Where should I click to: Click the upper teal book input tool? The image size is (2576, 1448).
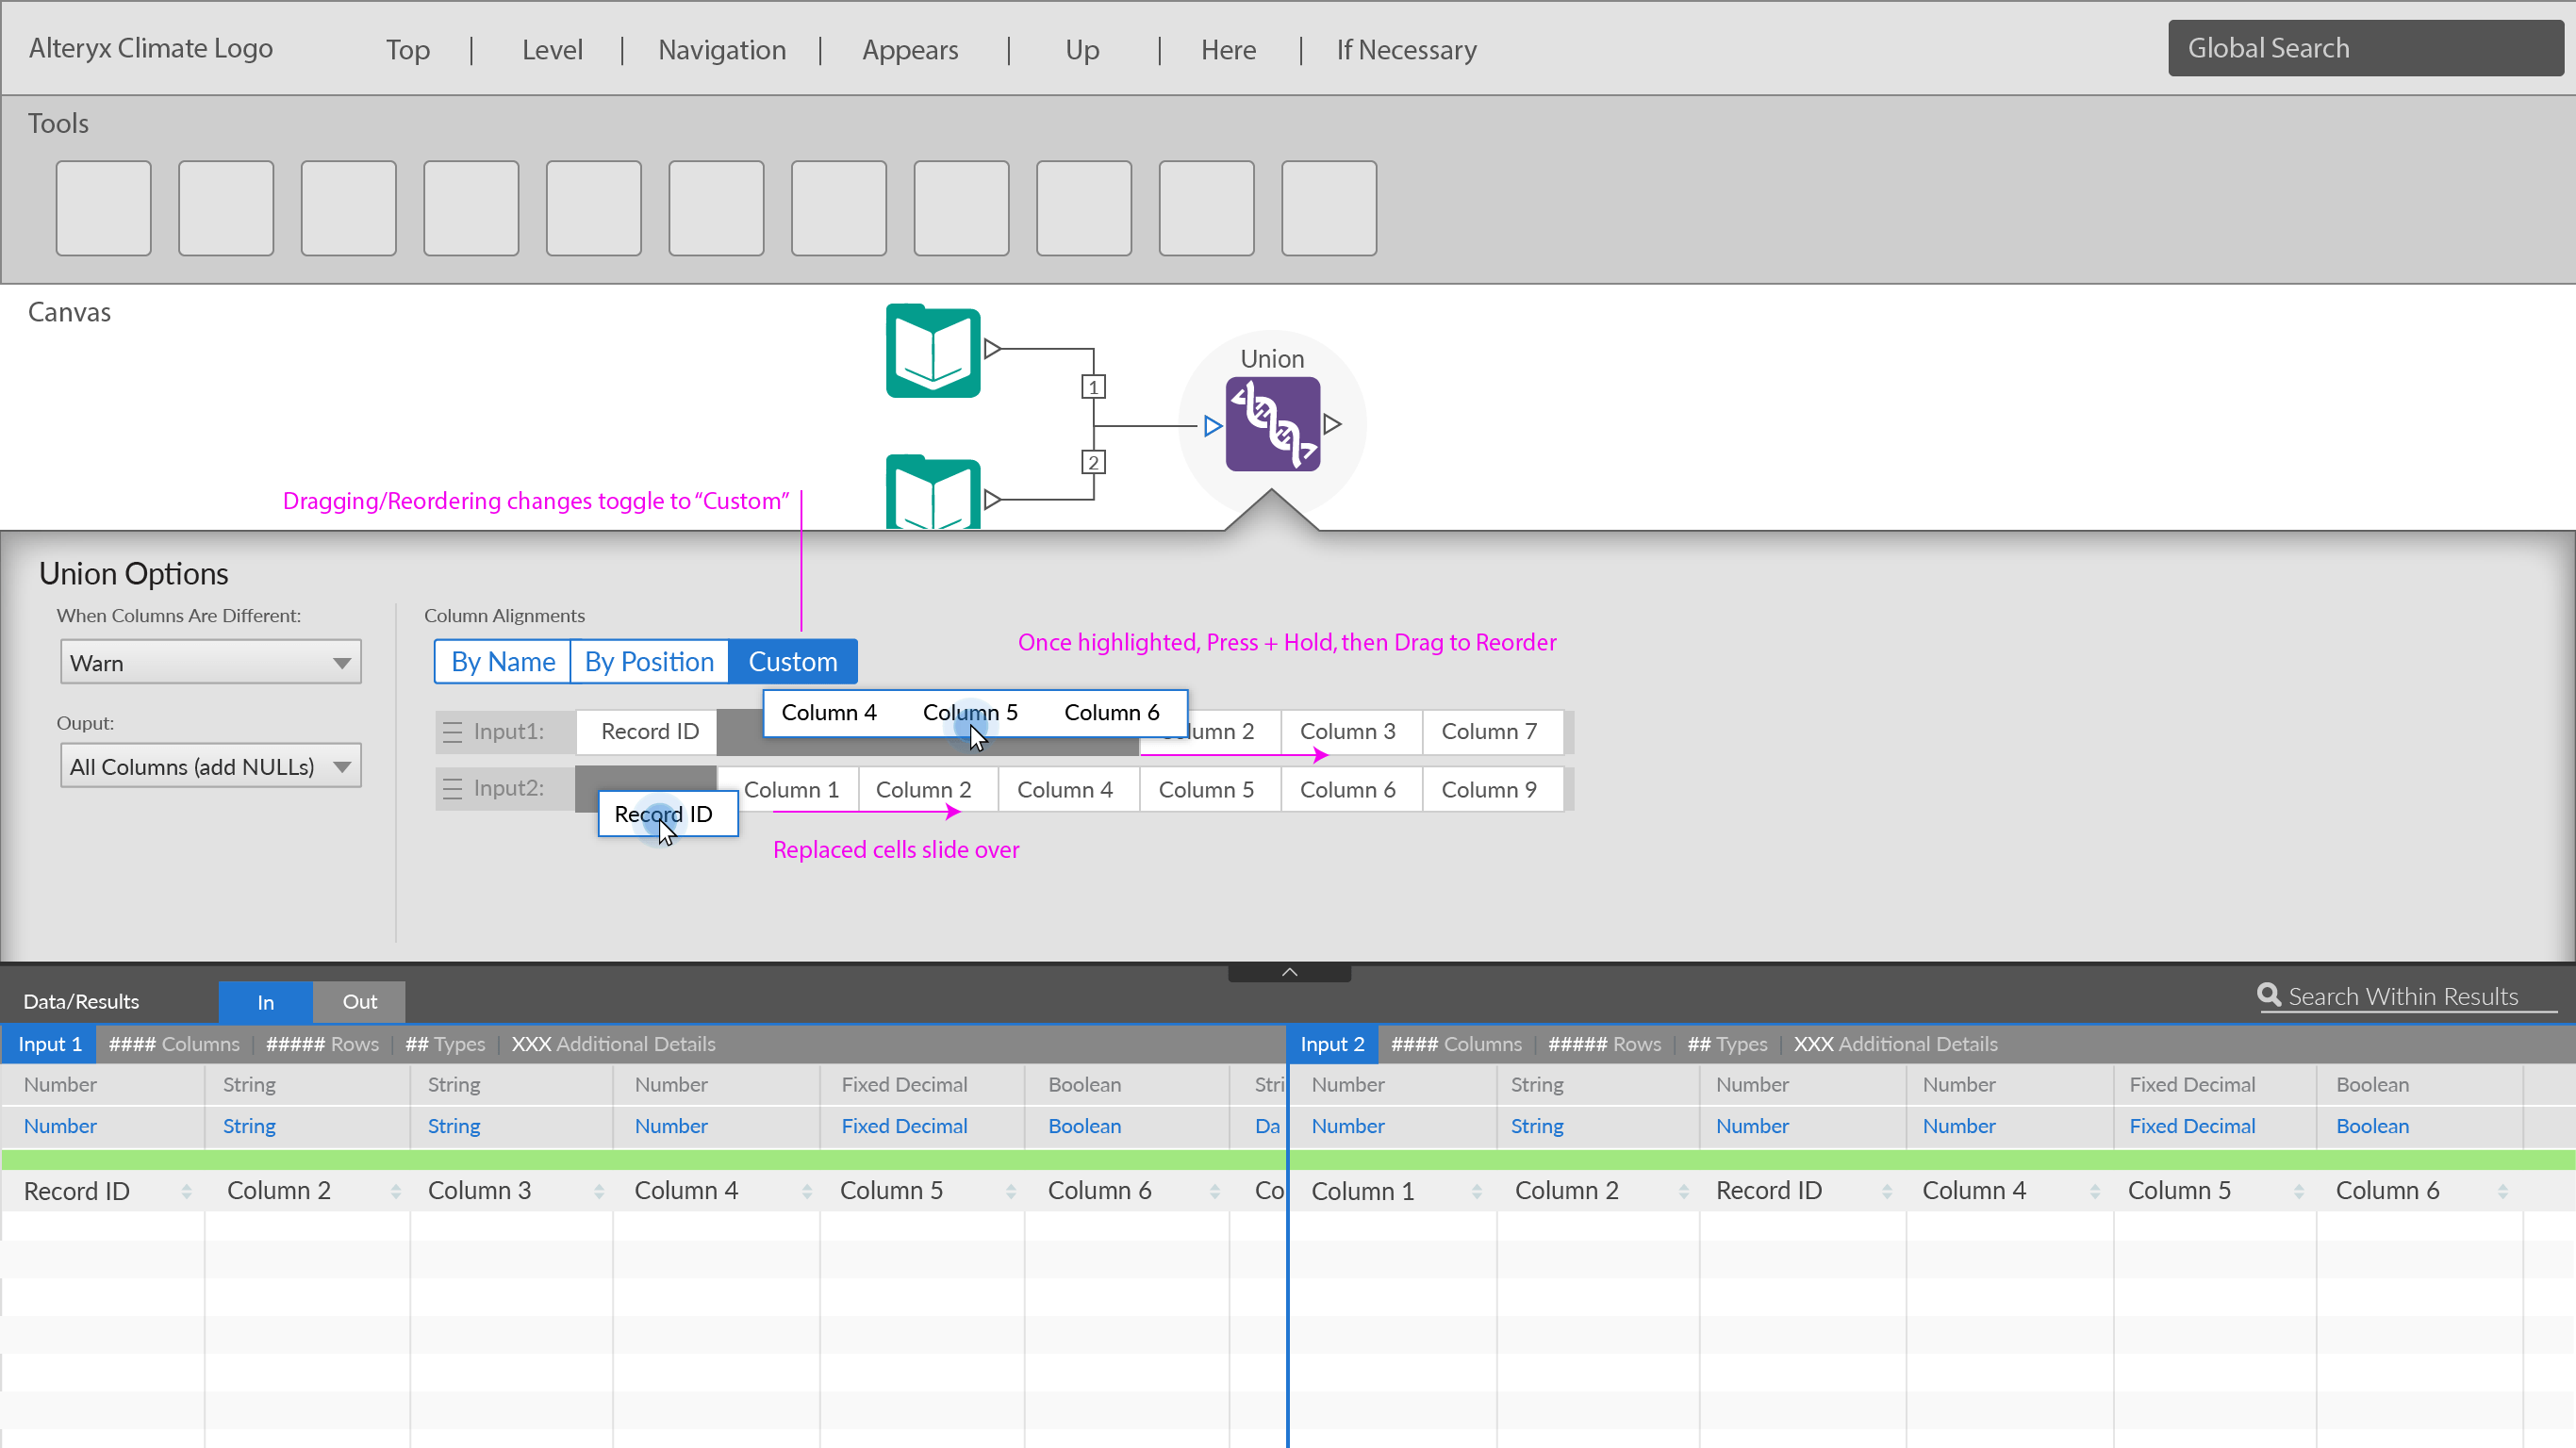pos(932,351)
